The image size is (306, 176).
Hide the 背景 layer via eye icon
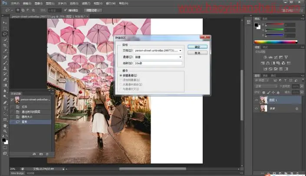257,109
